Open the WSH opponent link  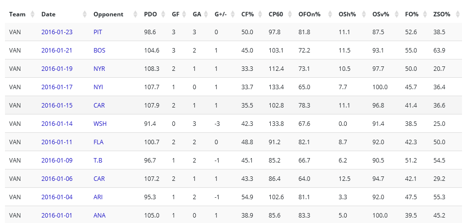tap(99, 123)
